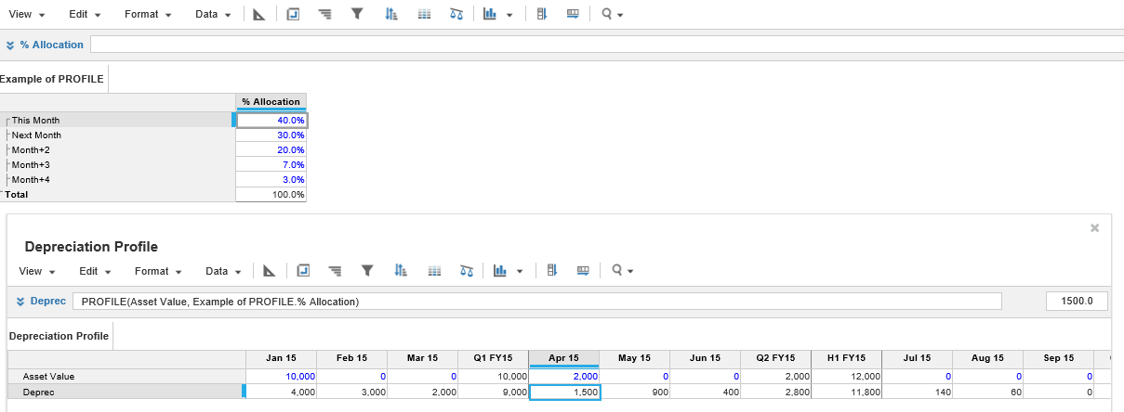Viewport: 1124px width, 412px height.
Task: Click the Jan 15 Asset Value cell 10,000
Action: click(x=282, y=377)
